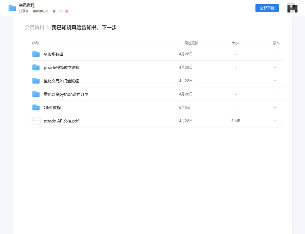305x234 pixels.
Task: Open folder name 全市场数据
Action: tap(53, 54)
